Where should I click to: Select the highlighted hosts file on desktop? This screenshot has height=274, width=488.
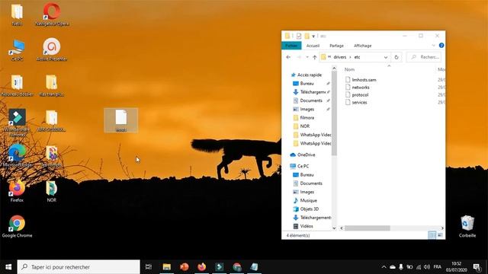(x=121, y=120)
